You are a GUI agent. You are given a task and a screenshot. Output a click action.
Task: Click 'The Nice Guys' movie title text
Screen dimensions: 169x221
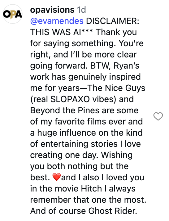click(116, 88)
